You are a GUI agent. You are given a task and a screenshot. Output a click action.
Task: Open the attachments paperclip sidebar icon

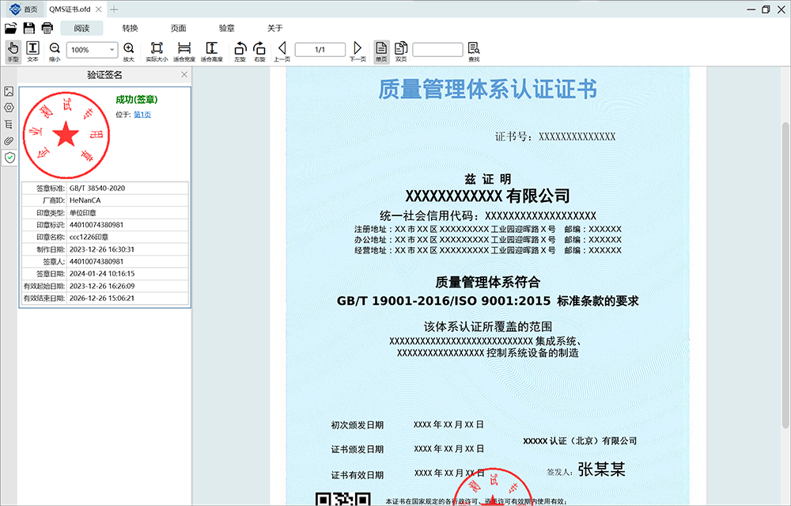point(9,141)
